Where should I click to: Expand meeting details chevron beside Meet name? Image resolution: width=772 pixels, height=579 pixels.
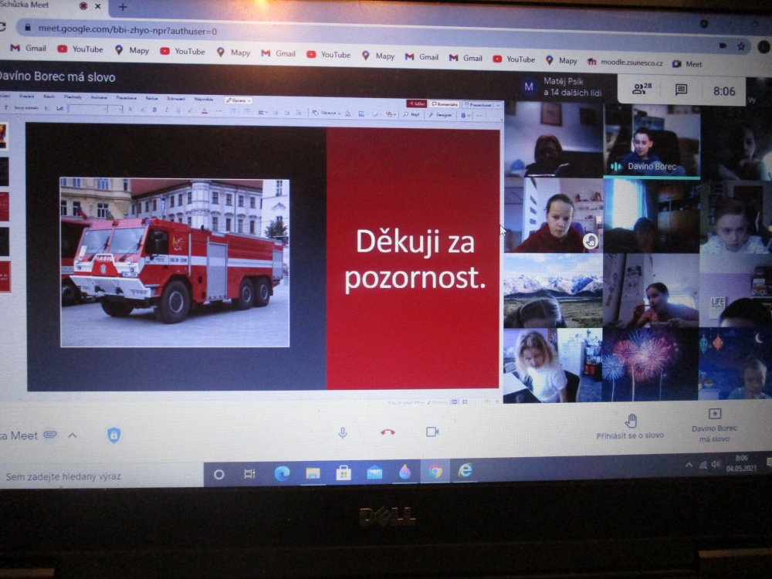point(73,435)
